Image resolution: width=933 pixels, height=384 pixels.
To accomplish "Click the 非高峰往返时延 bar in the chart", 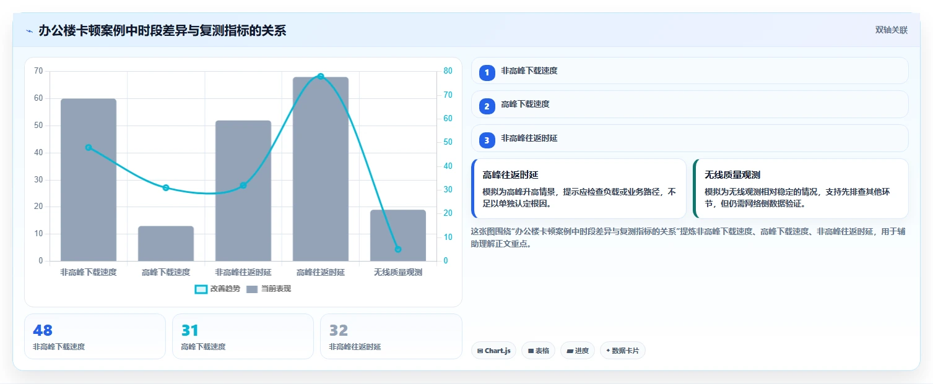I will pyautogui.click(x=243, y=190).
